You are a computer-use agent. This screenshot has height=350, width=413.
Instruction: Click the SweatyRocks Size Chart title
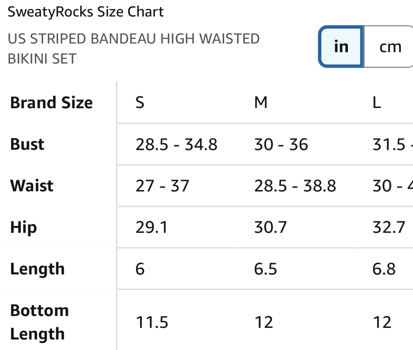pyautogui.click(x=85, y=12)
